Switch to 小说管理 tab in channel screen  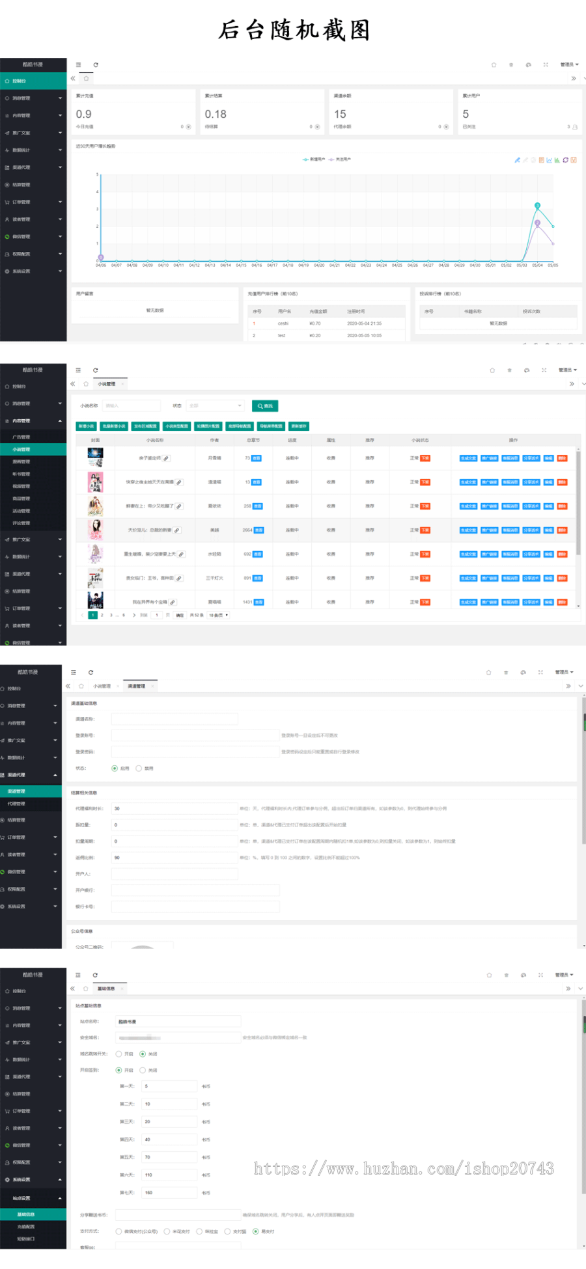[102, 686]
